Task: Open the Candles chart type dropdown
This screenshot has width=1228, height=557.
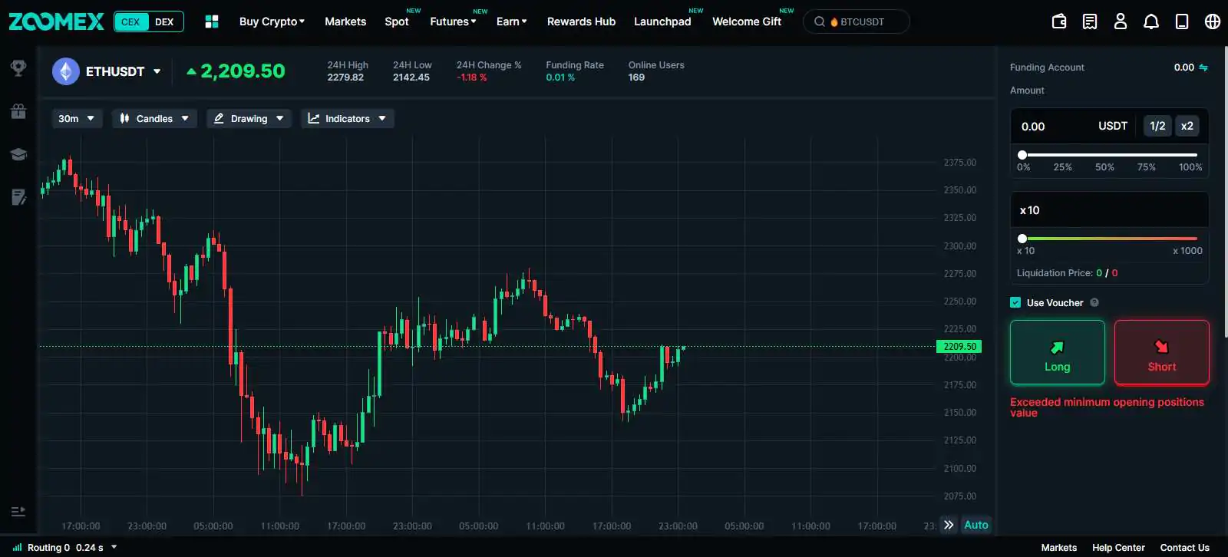Action: click(x=154, y=118)
